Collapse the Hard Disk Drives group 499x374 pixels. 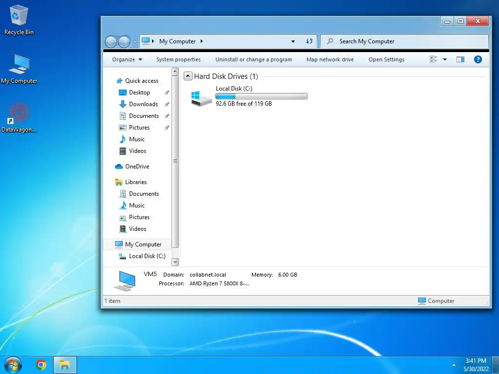pyautogui.click(x=188, y=76)
